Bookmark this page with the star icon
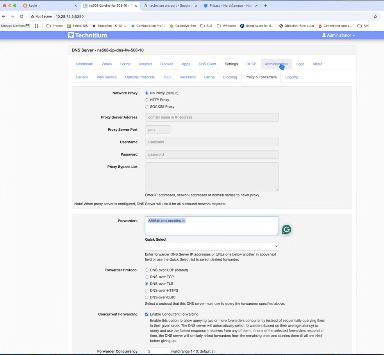Viewport: 384px width, 355px height. tap(375, 16)
